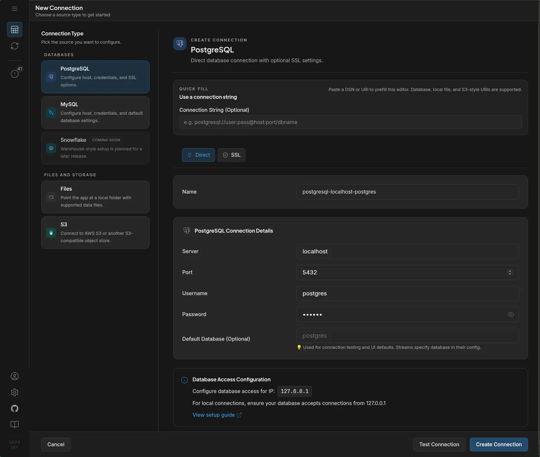The image size is (540, 457).
Task: Click the Cancel button
Action: click(x=56, y=444)
